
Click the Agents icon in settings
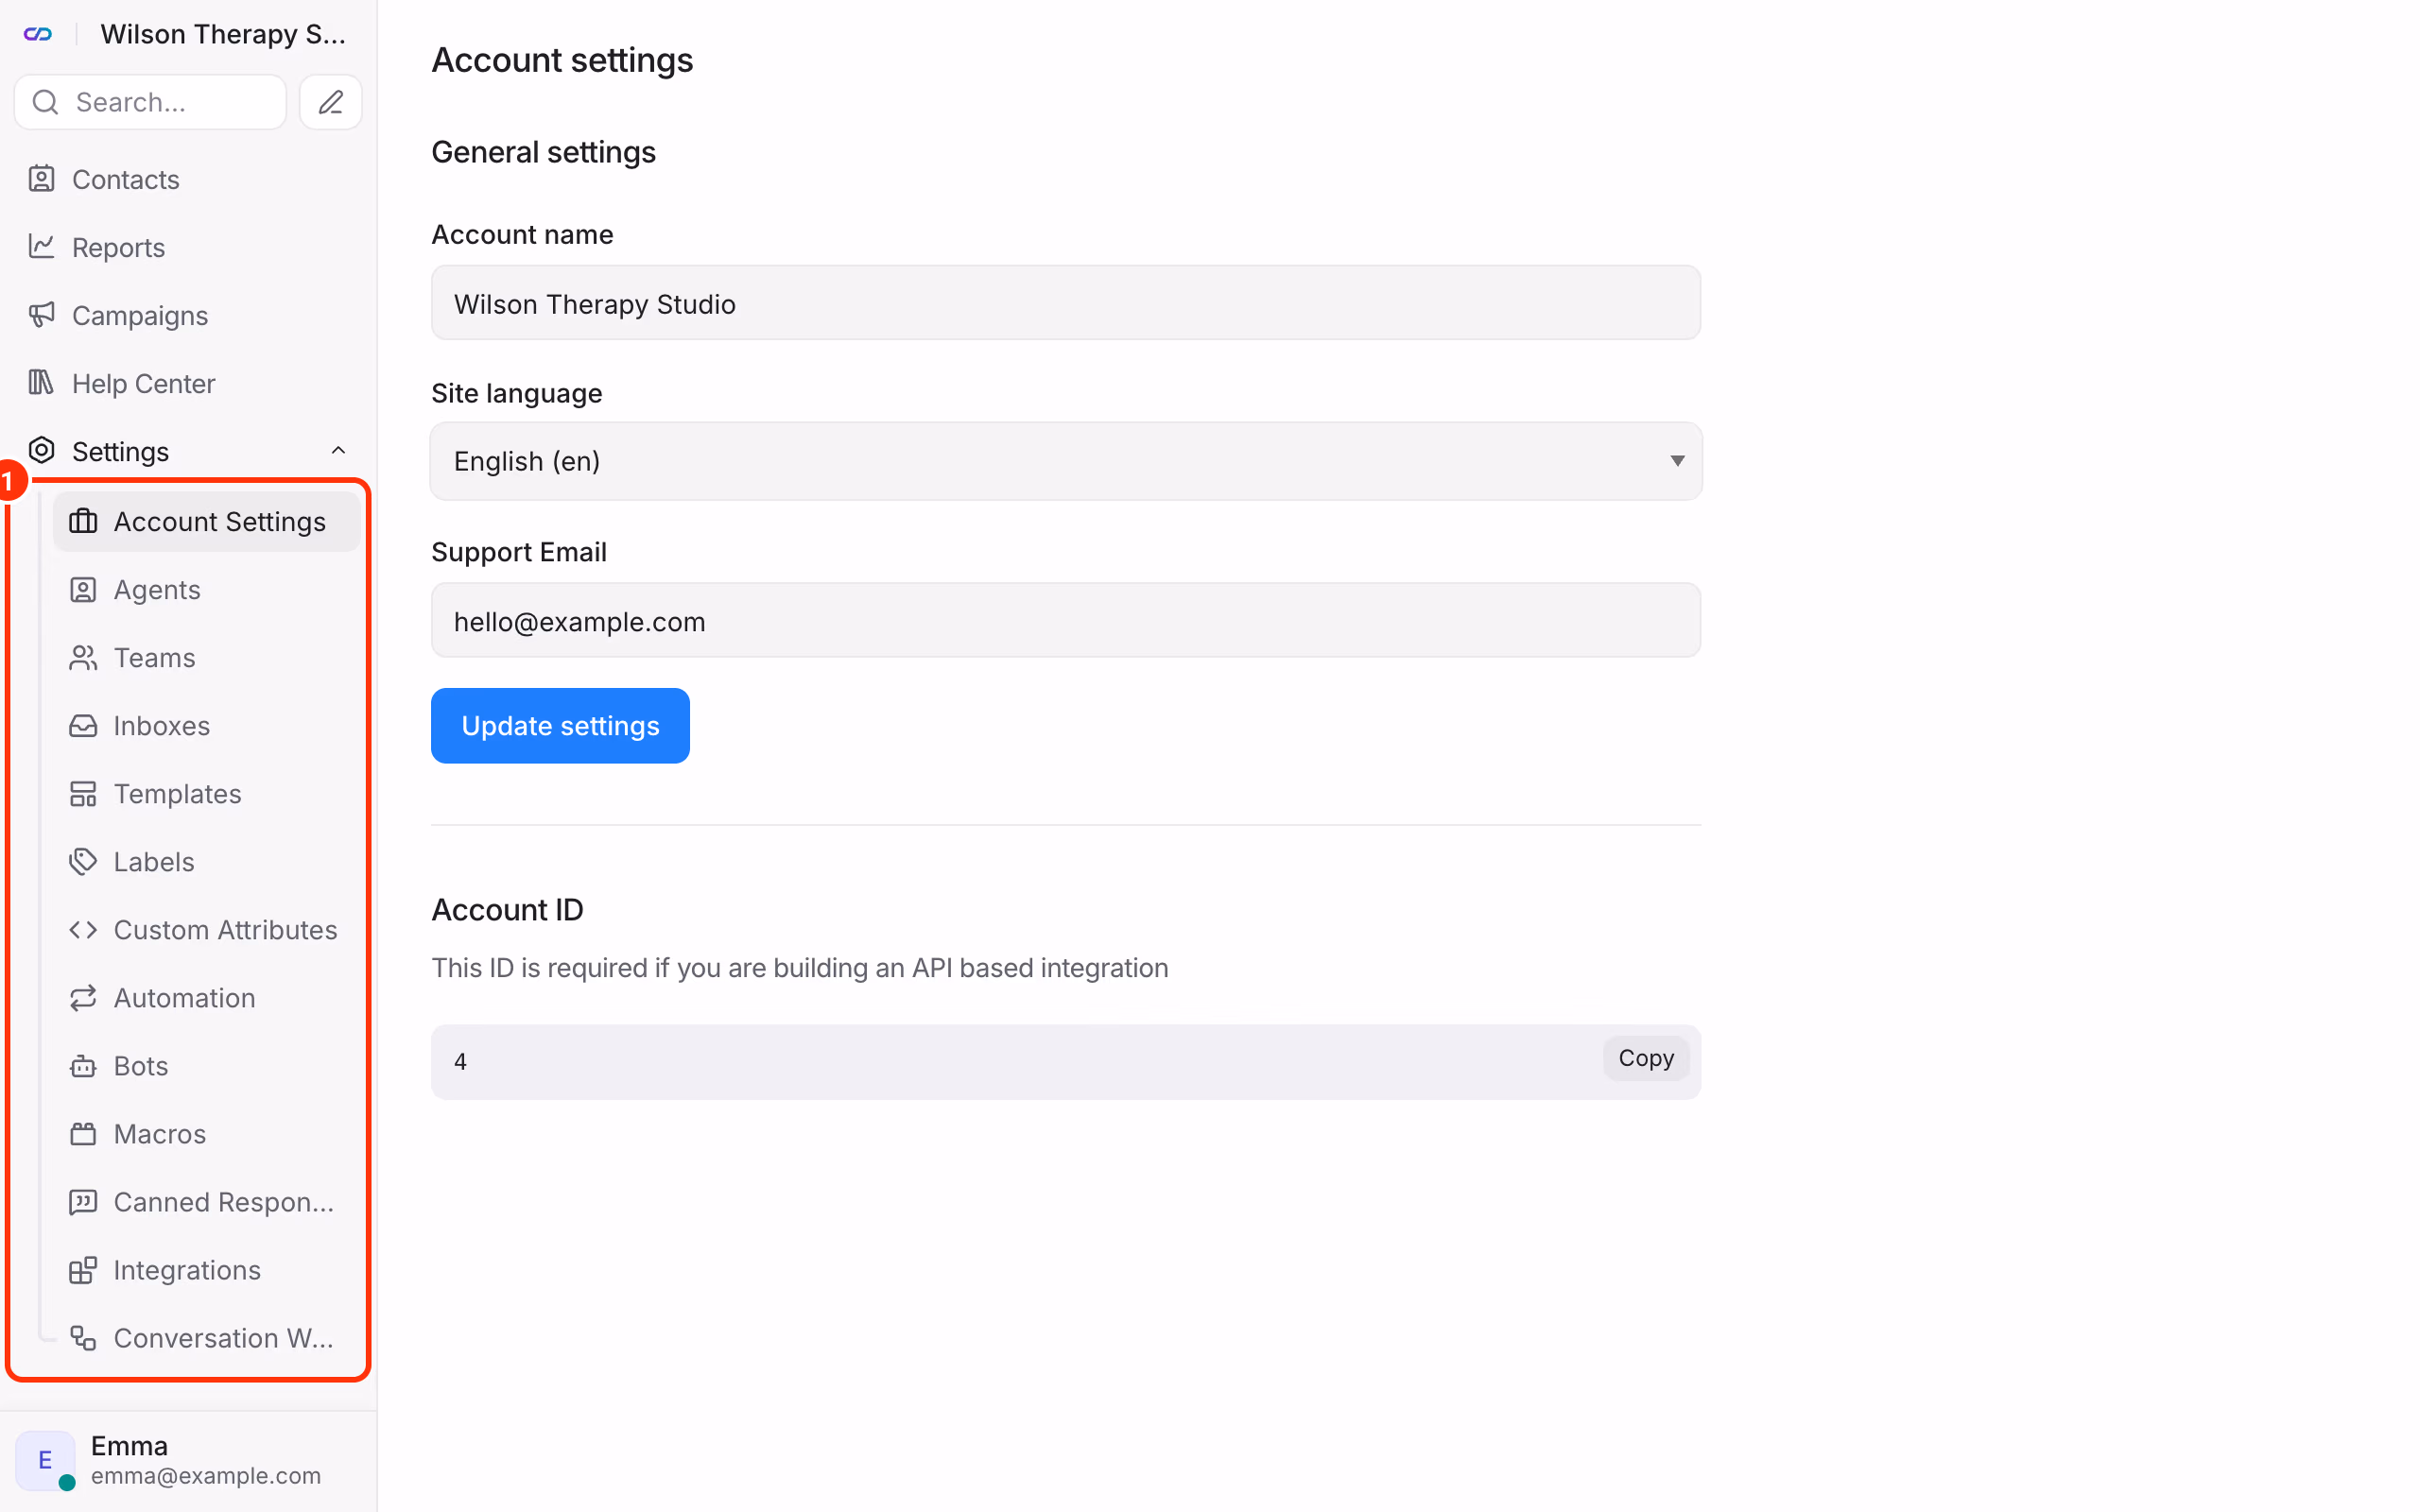click(x=83, y=590)
